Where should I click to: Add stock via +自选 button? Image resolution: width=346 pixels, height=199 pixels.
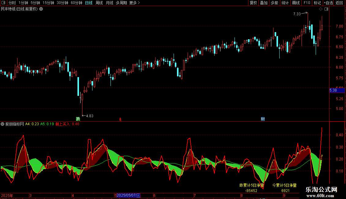pyautogui.click(x=328, y=3)
